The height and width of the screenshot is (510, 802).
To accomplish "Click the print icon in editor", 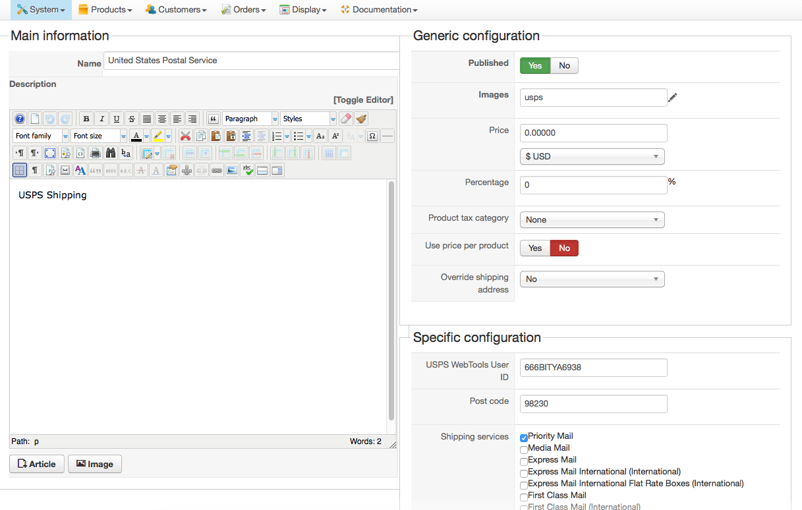I will [96, 153].
